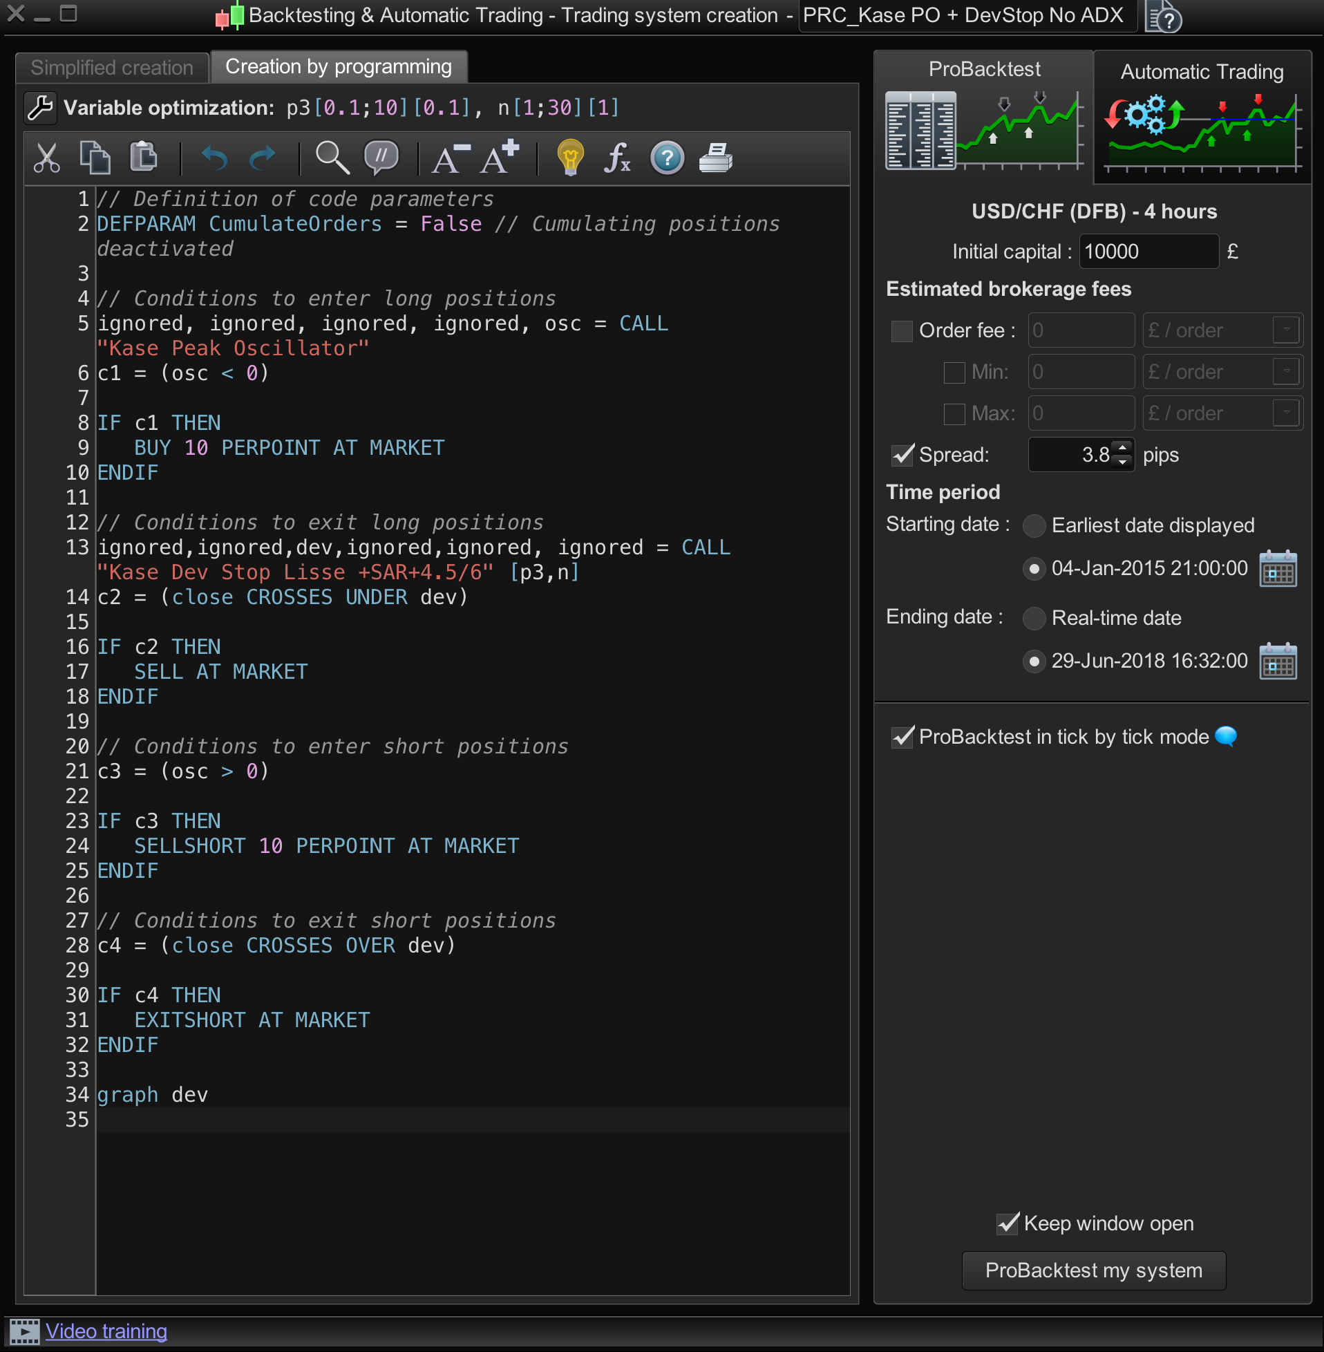
Task: Uncheck the Spread checkbox
Action: (902, 455)
